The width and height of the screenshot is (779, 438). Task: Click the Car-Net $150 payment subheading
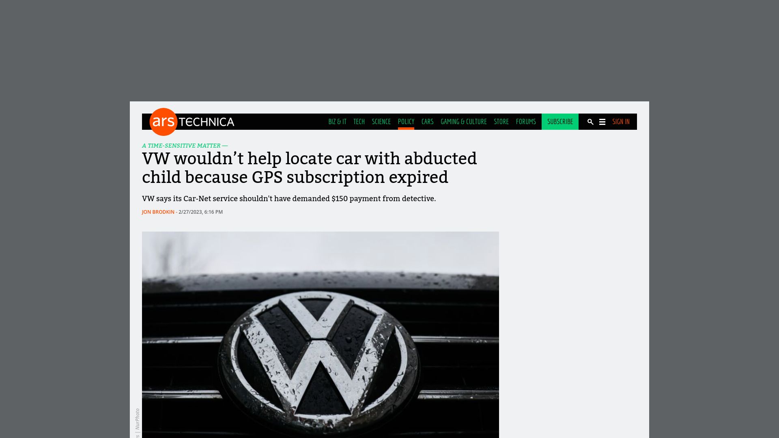289,199
